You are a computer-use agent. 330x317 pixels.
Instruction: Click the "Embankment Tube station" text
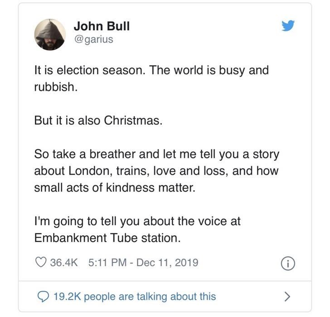coord(107,238)
